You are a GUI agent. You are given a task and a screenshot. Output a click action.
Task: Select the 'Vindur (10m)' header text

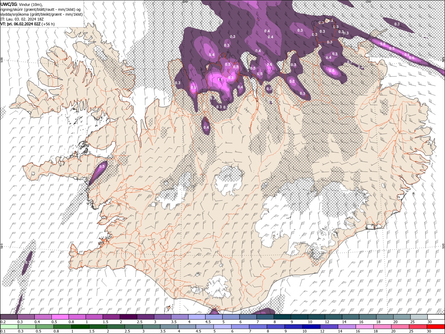coord(30,4)
